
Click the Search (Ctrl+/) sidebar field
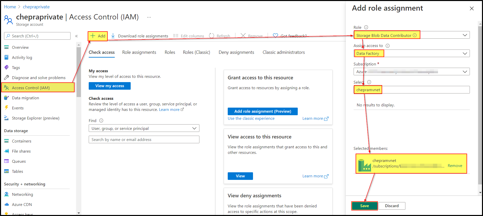click(x=37, y=36)
